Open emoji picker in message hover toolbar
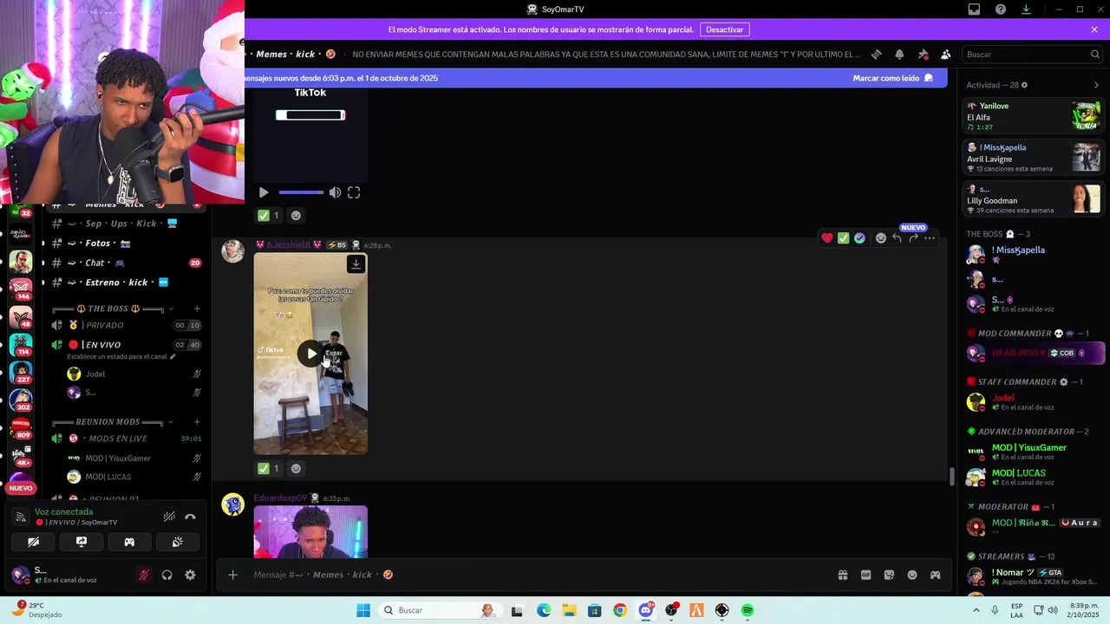The image size is (1110, 624). click(x=881, y=237)
